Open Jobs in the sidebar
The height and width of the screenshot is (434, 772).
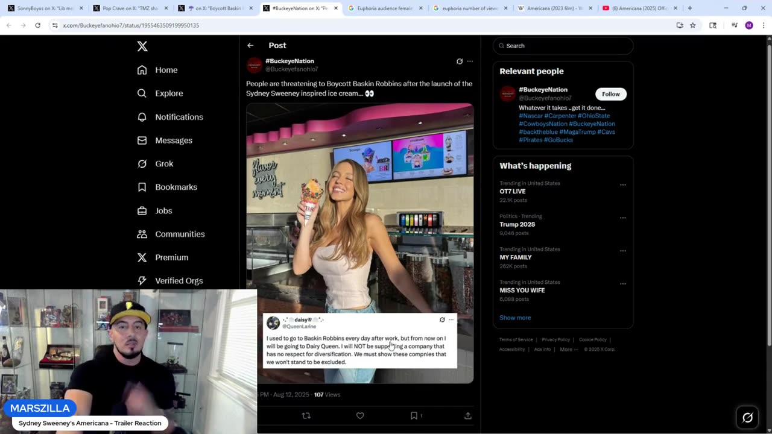click(154, 211)
